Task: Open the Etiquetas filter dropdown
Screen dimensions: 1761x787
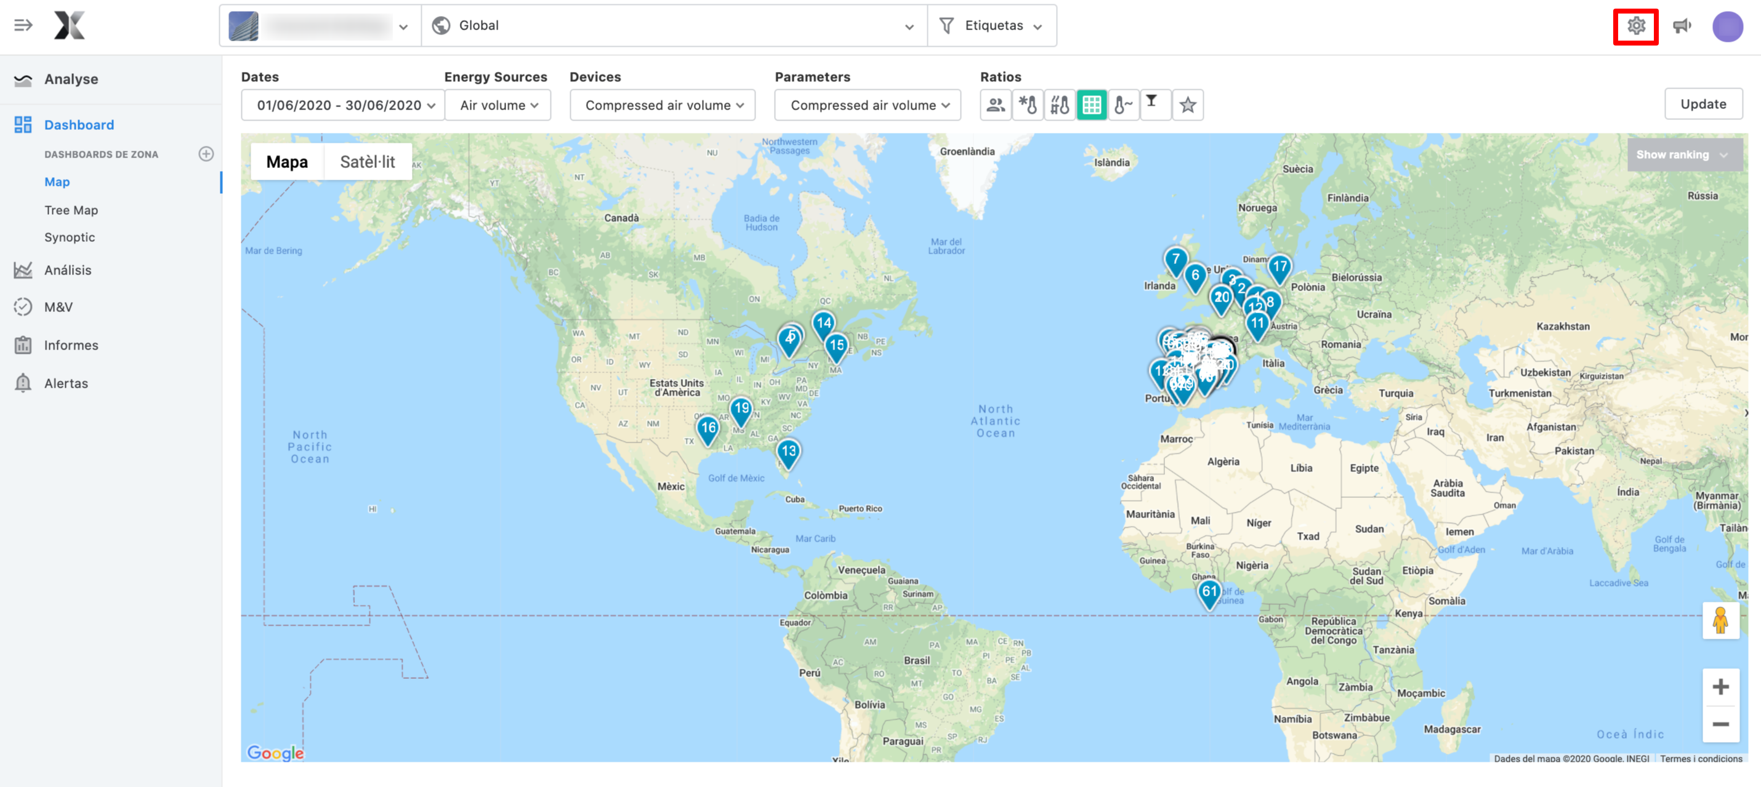Action: point(993,26)
